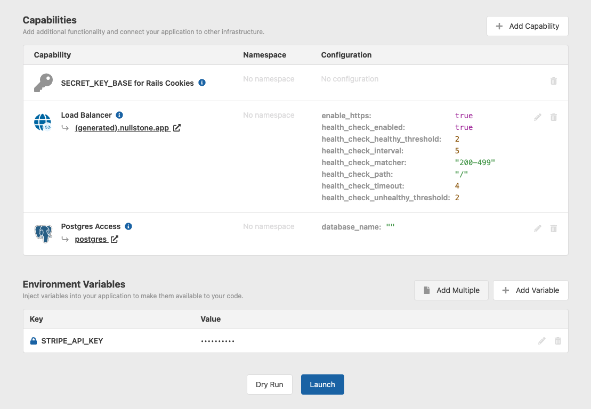Remove the Postgres Access capability
Viewport: 591px width, 409px height.
[554, 228]
